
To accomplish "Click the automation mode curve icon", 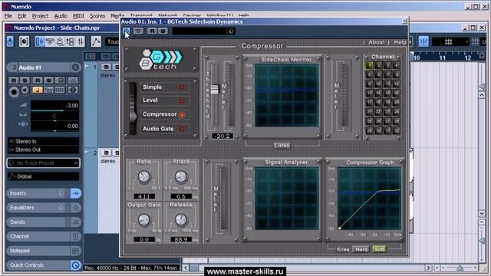I will 96,41.
